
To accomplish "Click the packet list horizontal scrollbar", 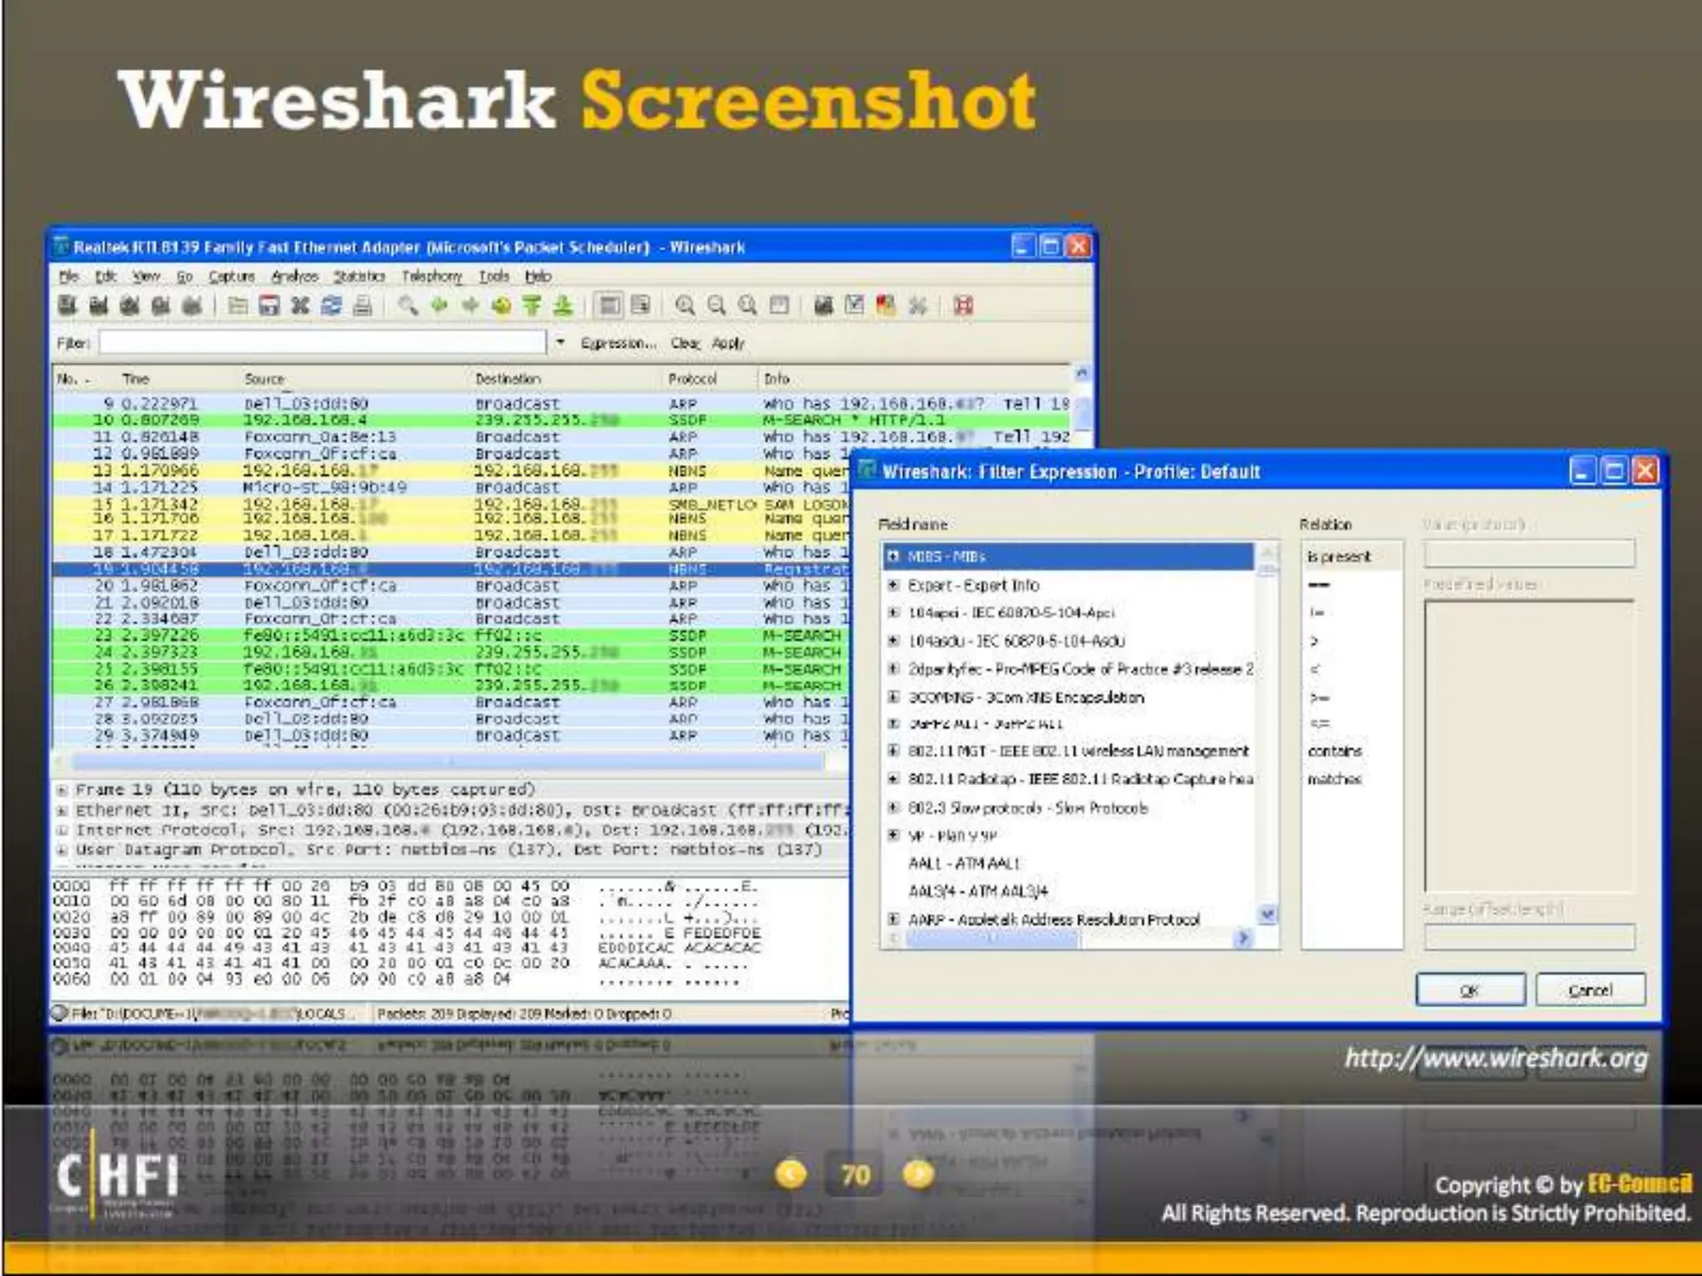I will tap(449, 762).
